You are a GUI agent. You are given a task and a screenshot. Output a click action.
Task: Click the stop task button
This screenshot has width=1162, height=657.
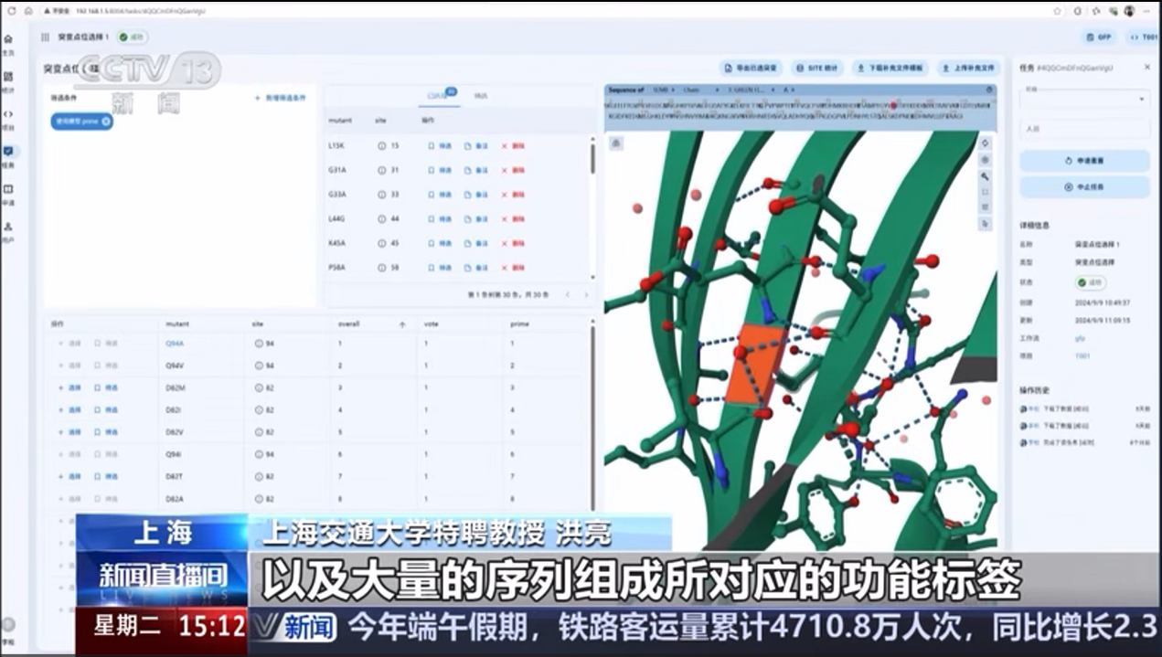[x=1084, y=187]
